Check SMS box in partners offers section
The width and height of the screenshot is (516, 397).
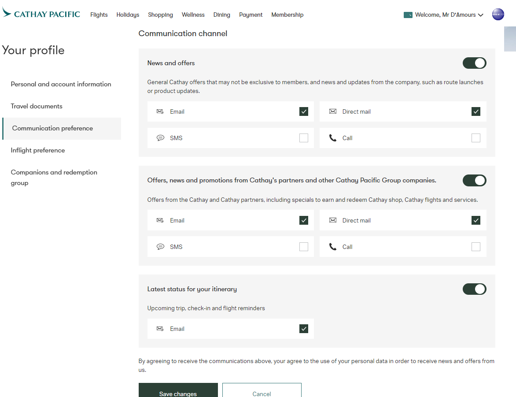[304, 246]
